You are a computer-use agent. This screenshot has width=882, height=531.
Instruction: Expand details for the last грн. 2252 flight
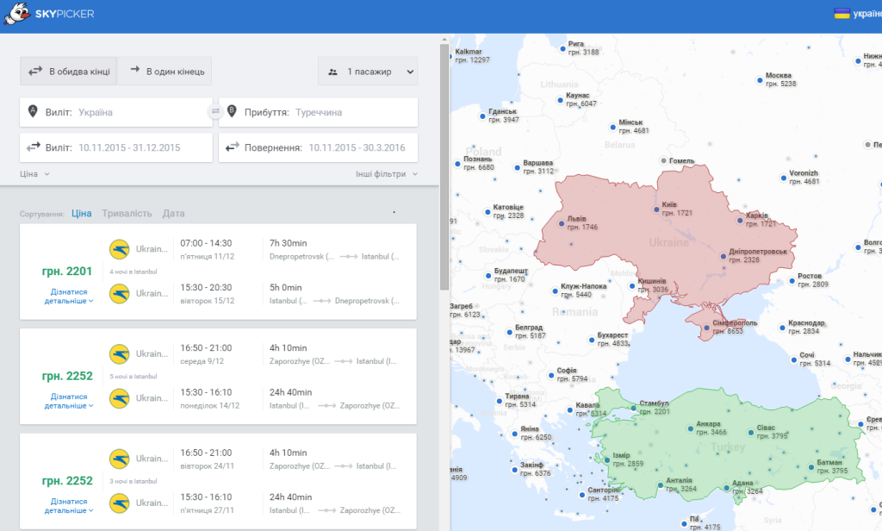[x=69, y=506]
